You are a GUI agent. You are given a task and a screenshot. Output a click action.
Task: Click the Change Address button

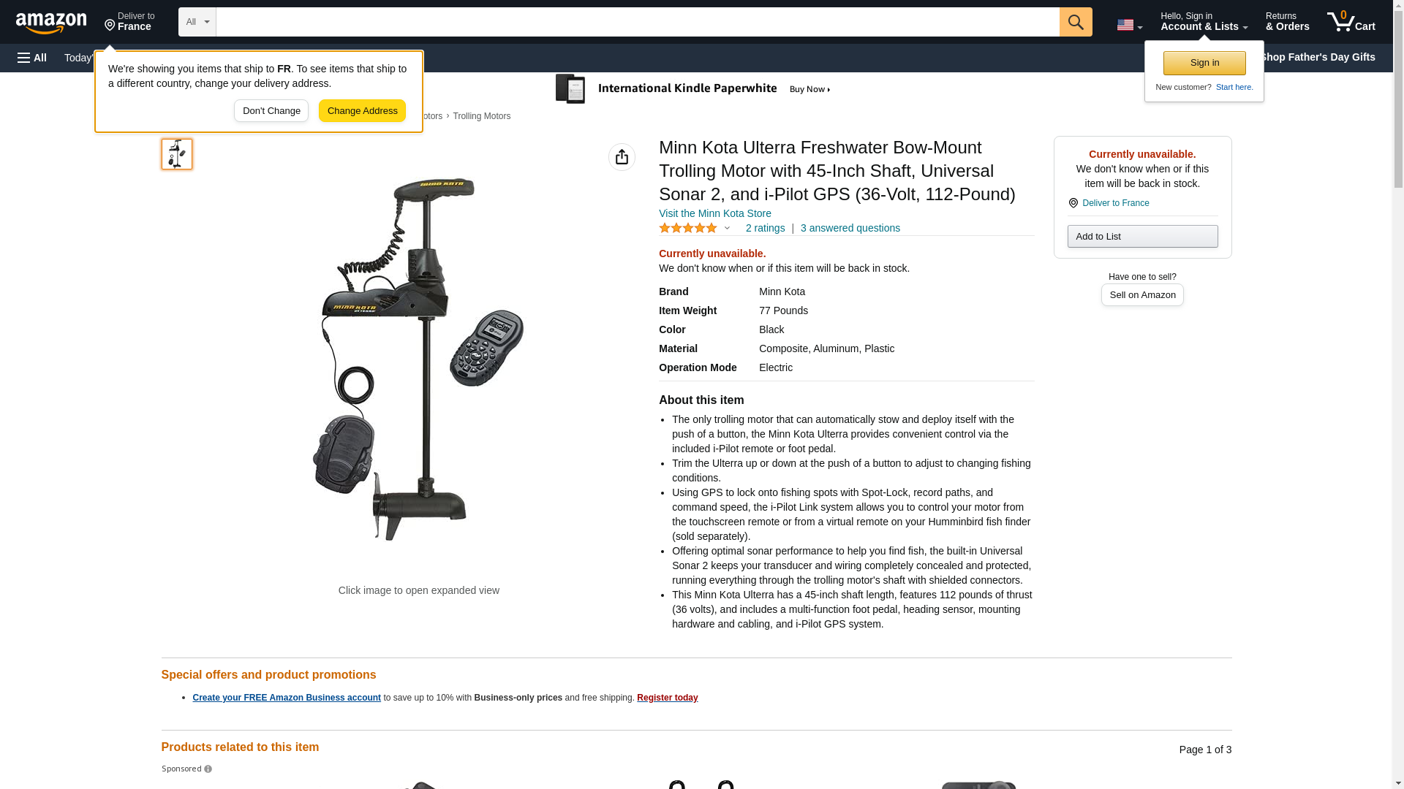pos(362,111)
